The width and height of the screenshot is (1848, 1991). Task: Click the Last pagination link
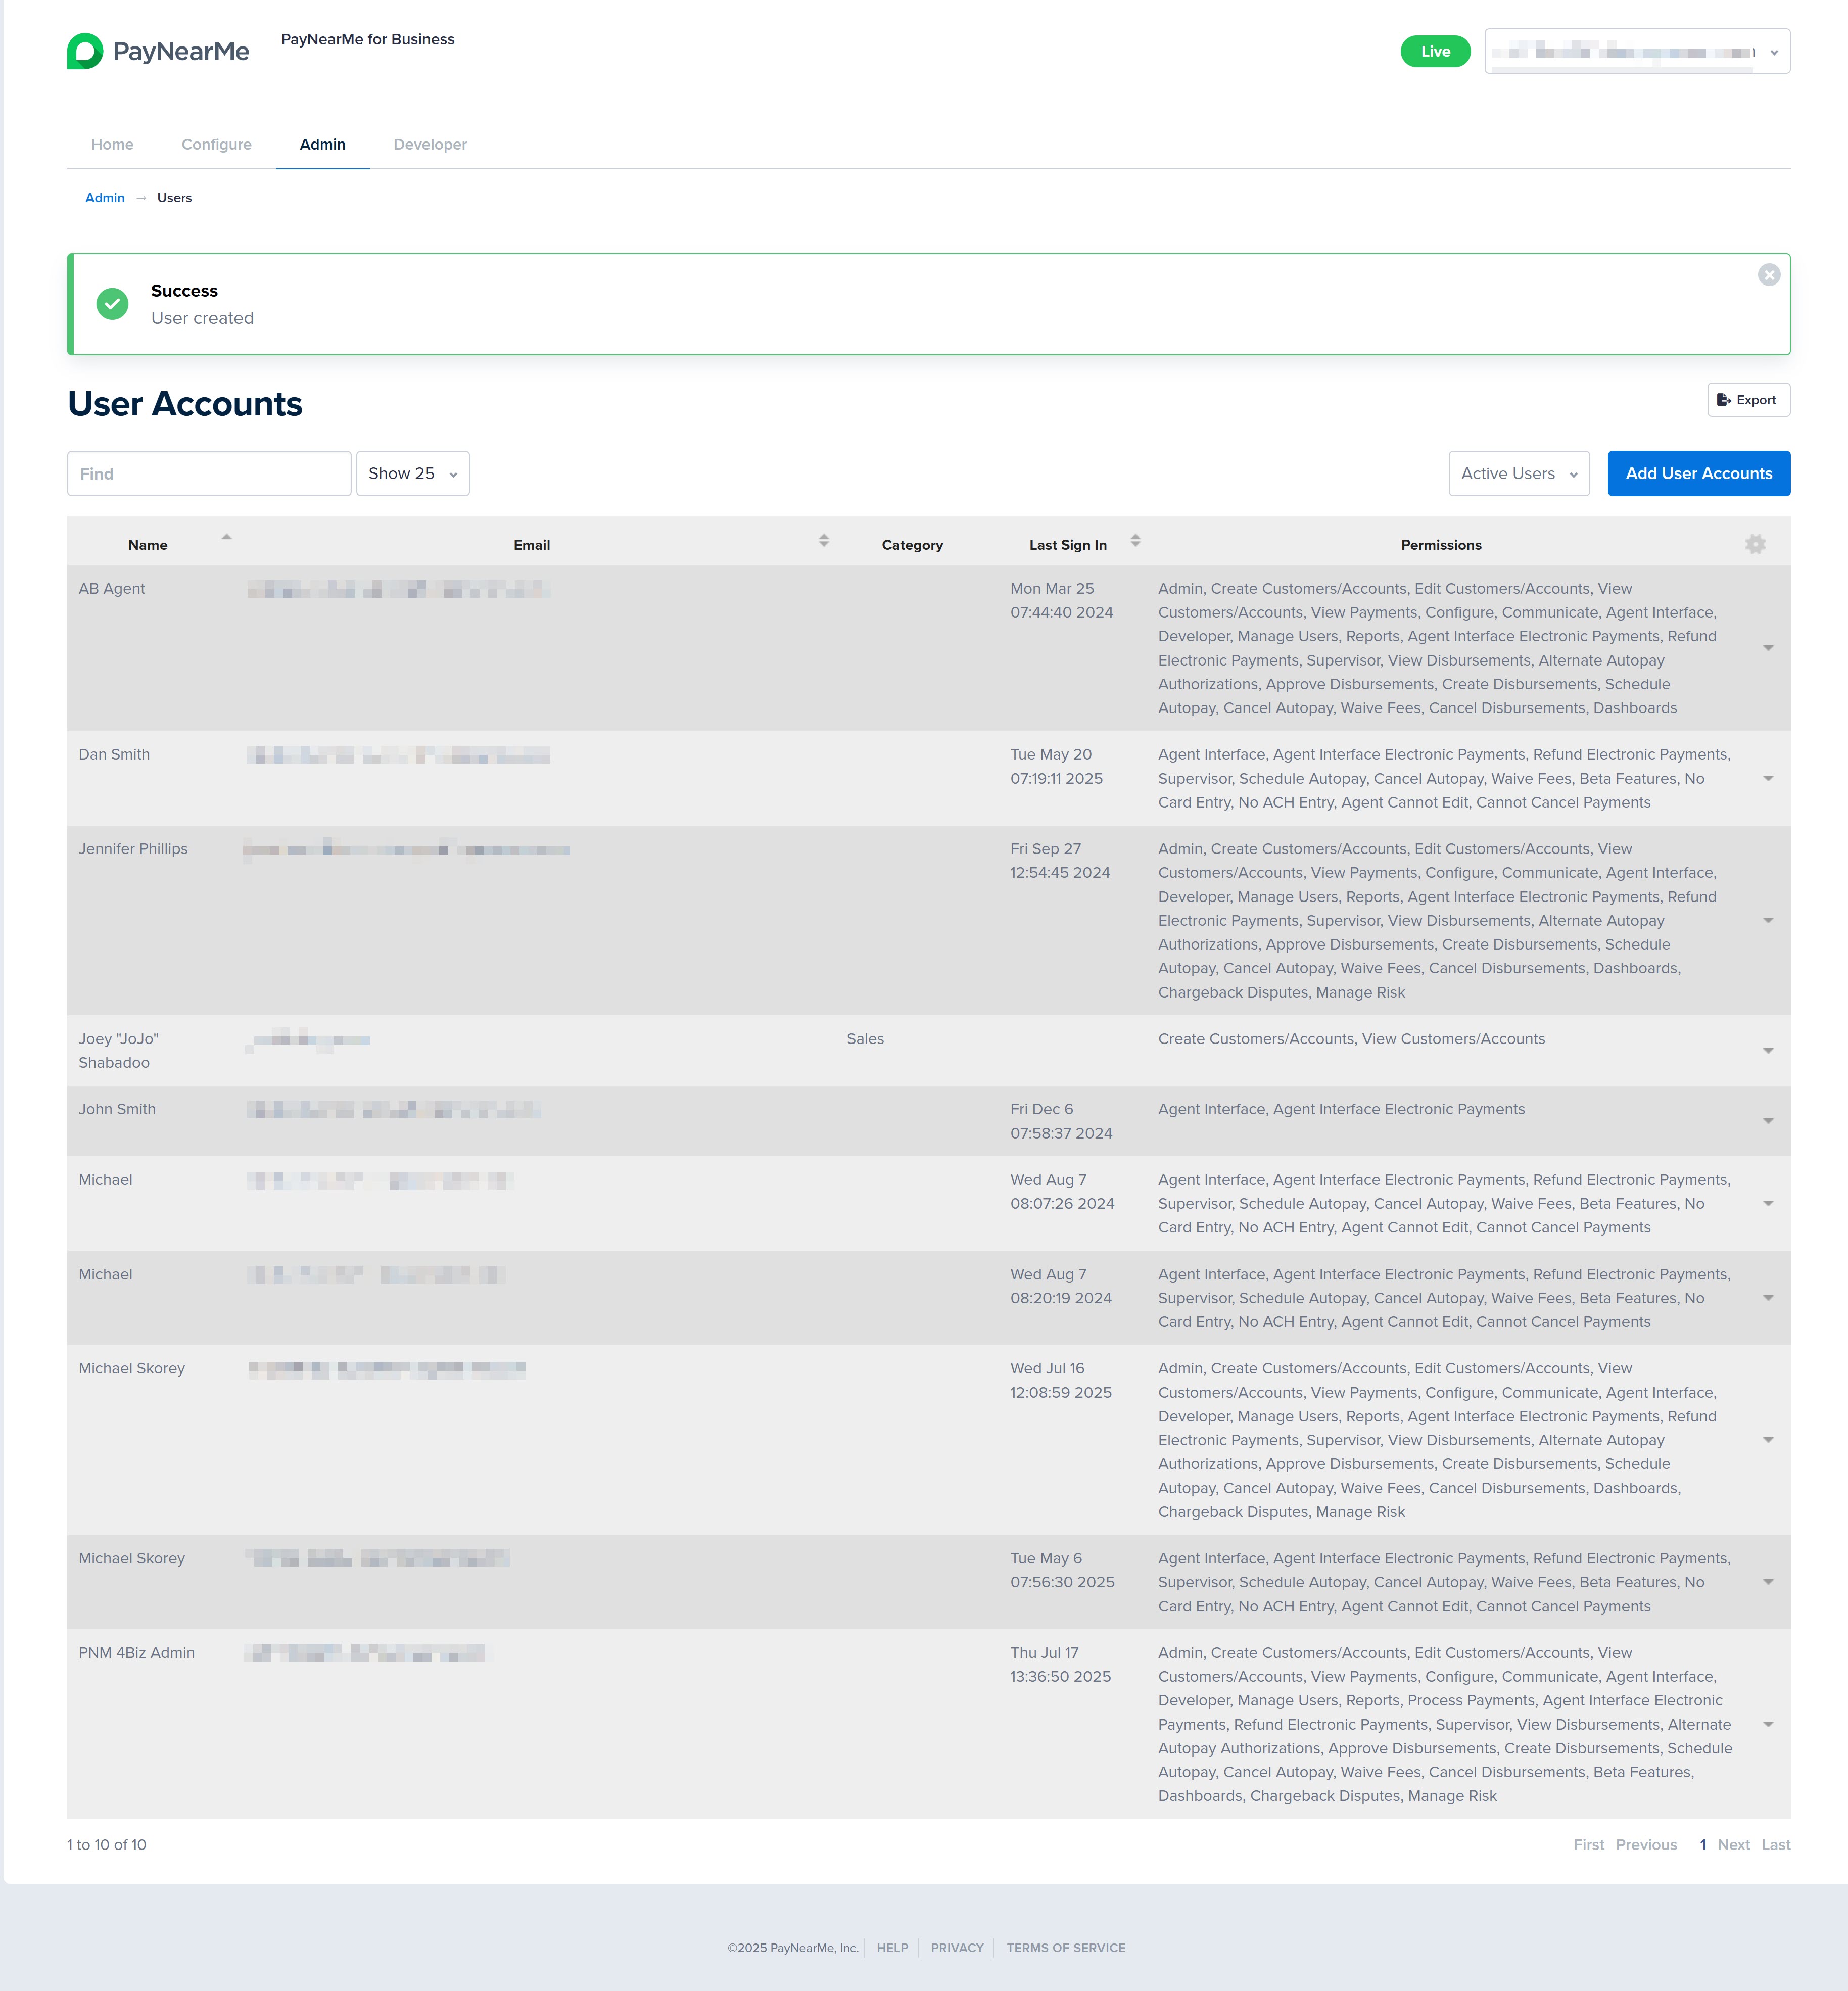1776,1845
